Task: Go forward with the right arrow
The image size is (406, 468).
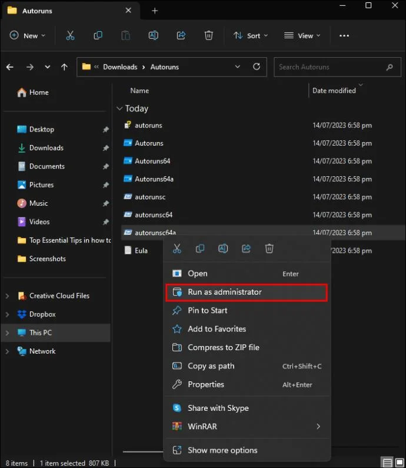Action: click(x=30, y=67)
